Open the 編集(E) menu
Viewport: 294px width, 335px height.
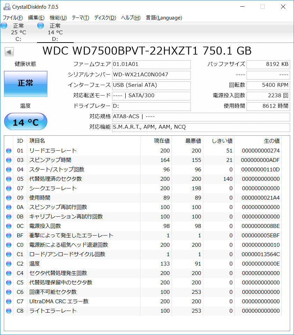36,18
